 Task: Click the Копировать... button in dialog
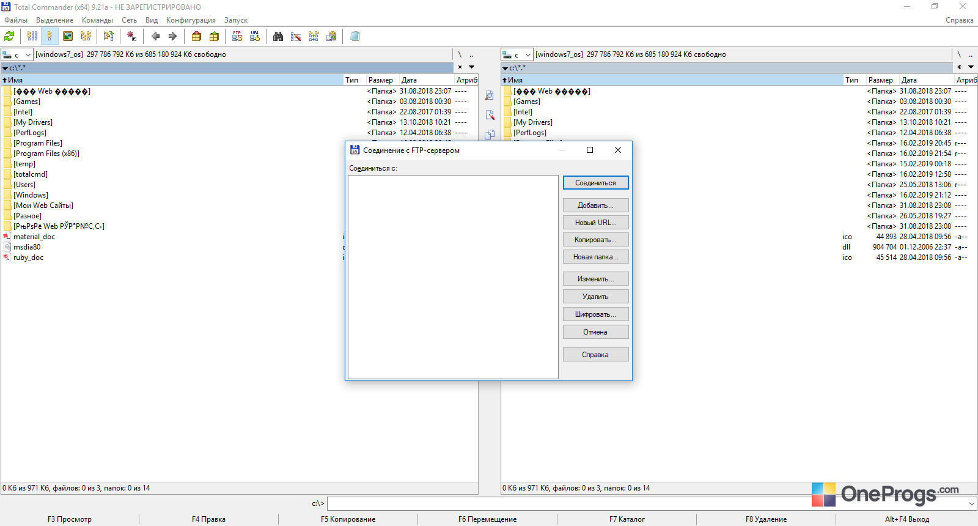[x=595, y=240]
